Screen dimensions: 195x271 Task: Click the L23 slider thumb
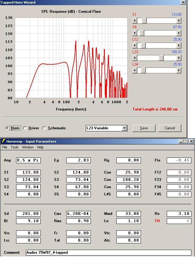tap(161, 58)
